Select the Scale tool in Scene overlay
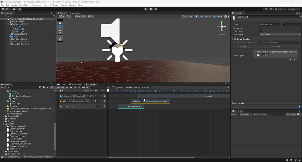Image resolution: width=302 pixels, height=162 pixels. pos(60,33)
